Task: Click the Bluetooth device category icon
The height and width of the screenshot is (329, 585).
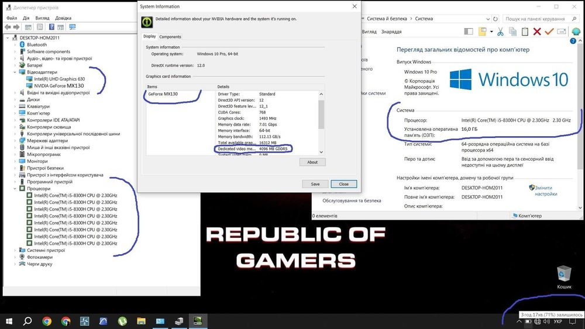Action: pos(22,45)
